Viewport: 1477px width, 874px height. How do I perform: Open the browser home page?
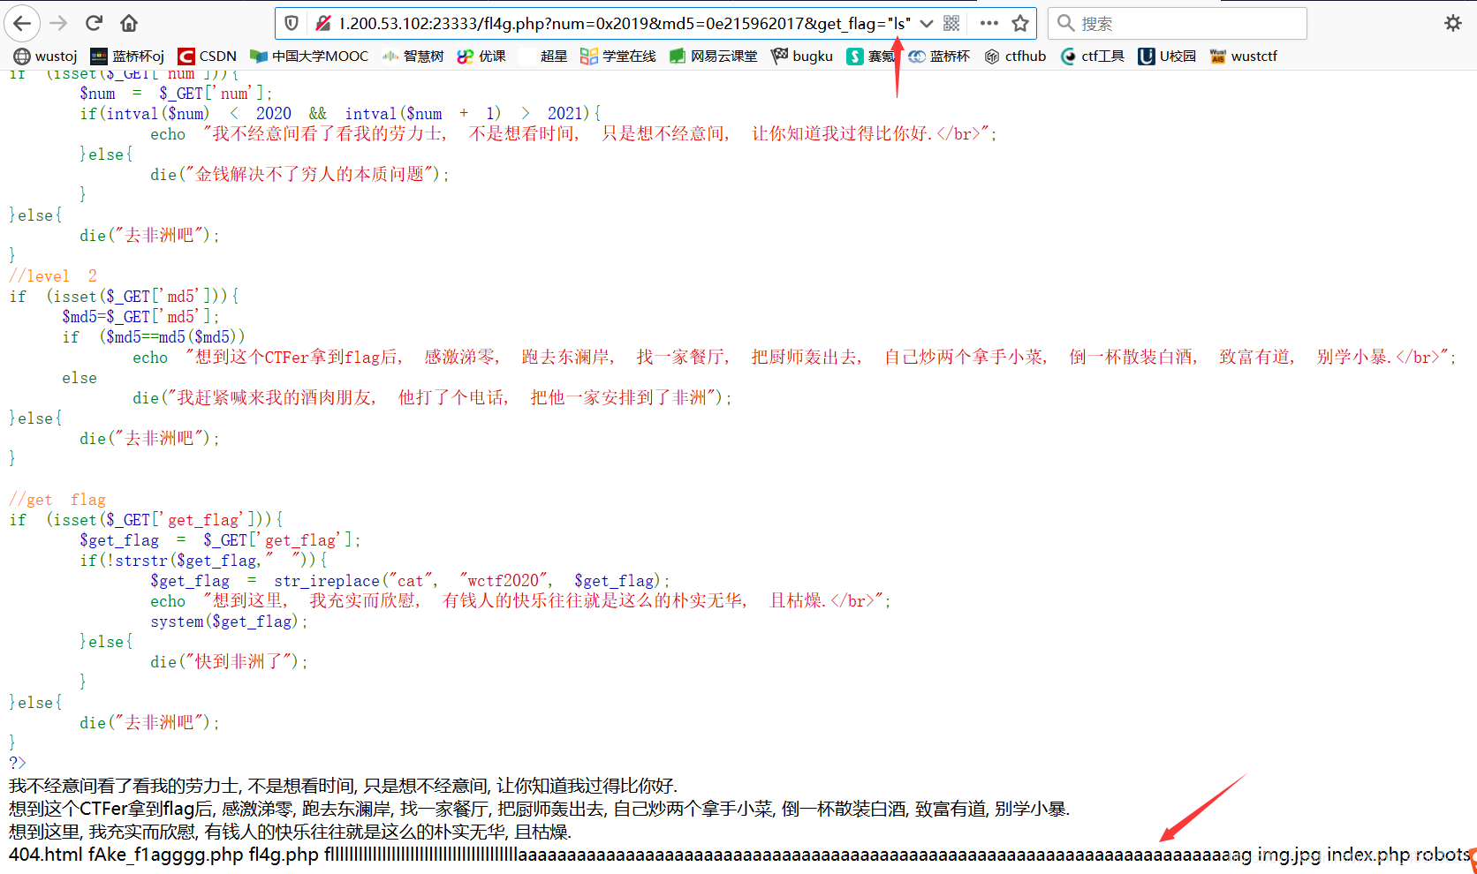(129, 23)
